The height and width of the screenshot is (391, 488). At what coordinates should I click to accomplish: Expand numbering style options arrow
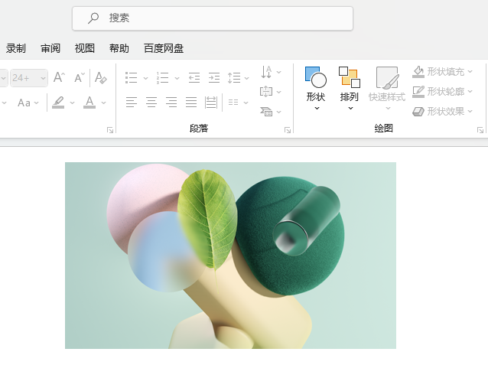[x=177, y=78]
